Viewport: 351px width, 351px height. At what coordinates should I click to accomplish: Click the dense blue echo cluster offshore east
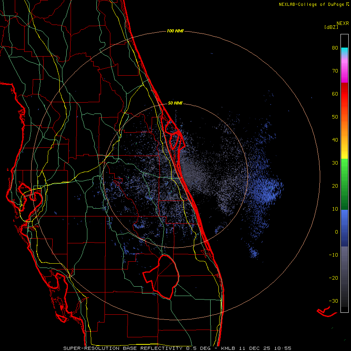point(268,190)
